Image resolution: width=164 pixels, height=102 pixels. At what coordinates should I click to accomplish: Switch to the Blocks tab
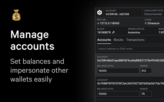pos(118,40)
